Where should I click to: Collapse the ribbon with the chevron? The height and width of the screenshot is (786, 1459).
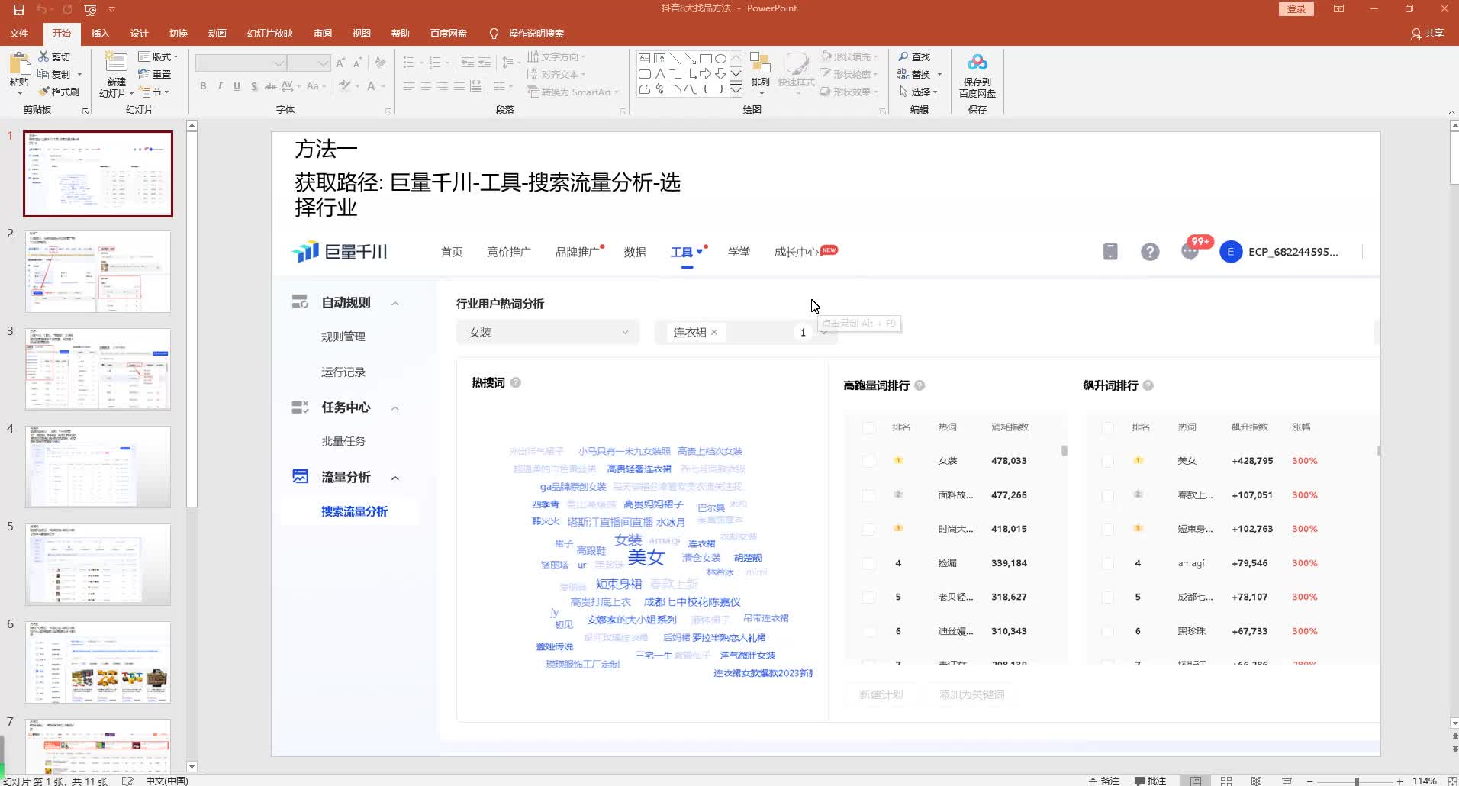[1451, 112]
